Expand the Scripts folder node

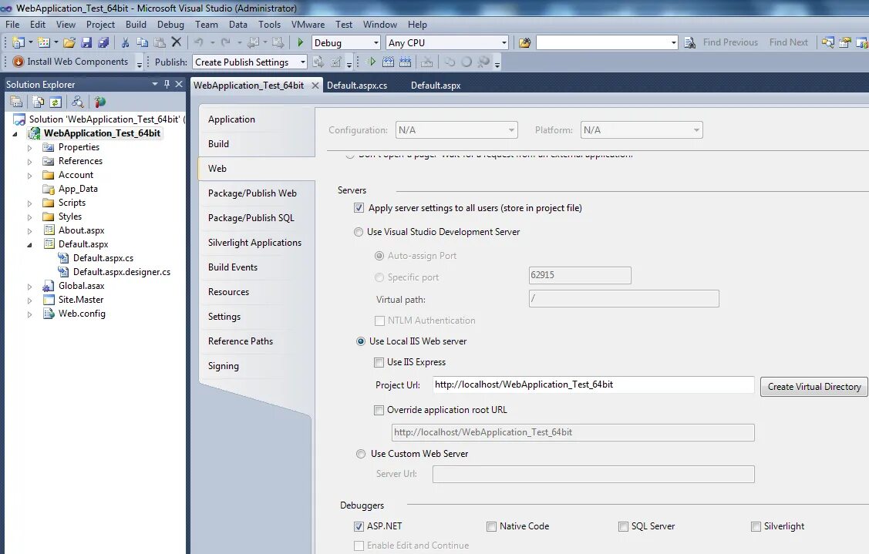pyautogui.click(x=29, y=203)
